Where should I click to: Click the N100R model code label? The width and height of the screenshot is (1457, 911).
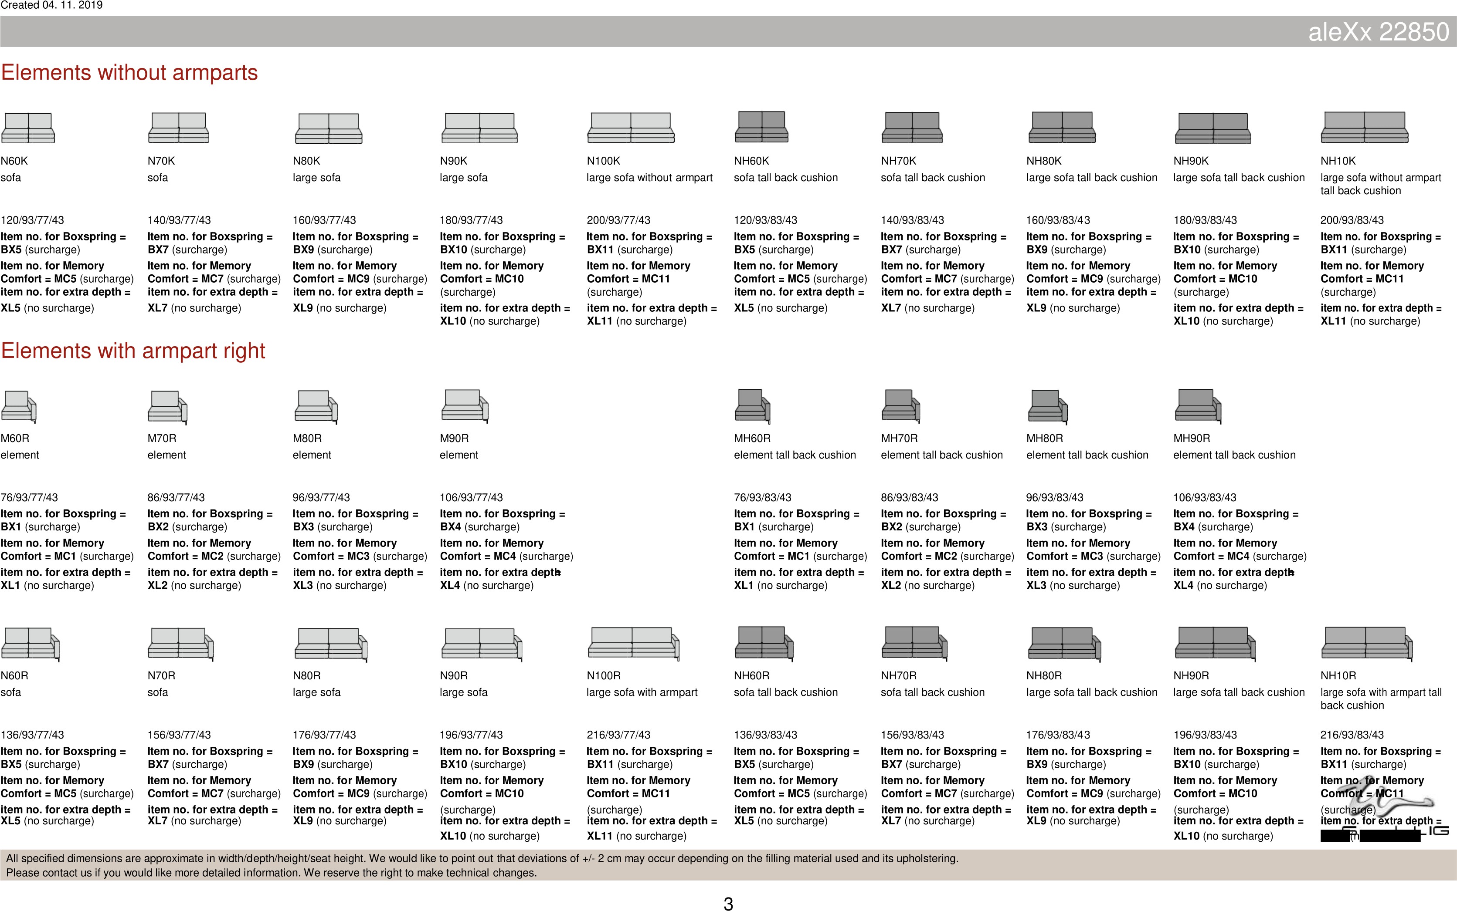603,675
